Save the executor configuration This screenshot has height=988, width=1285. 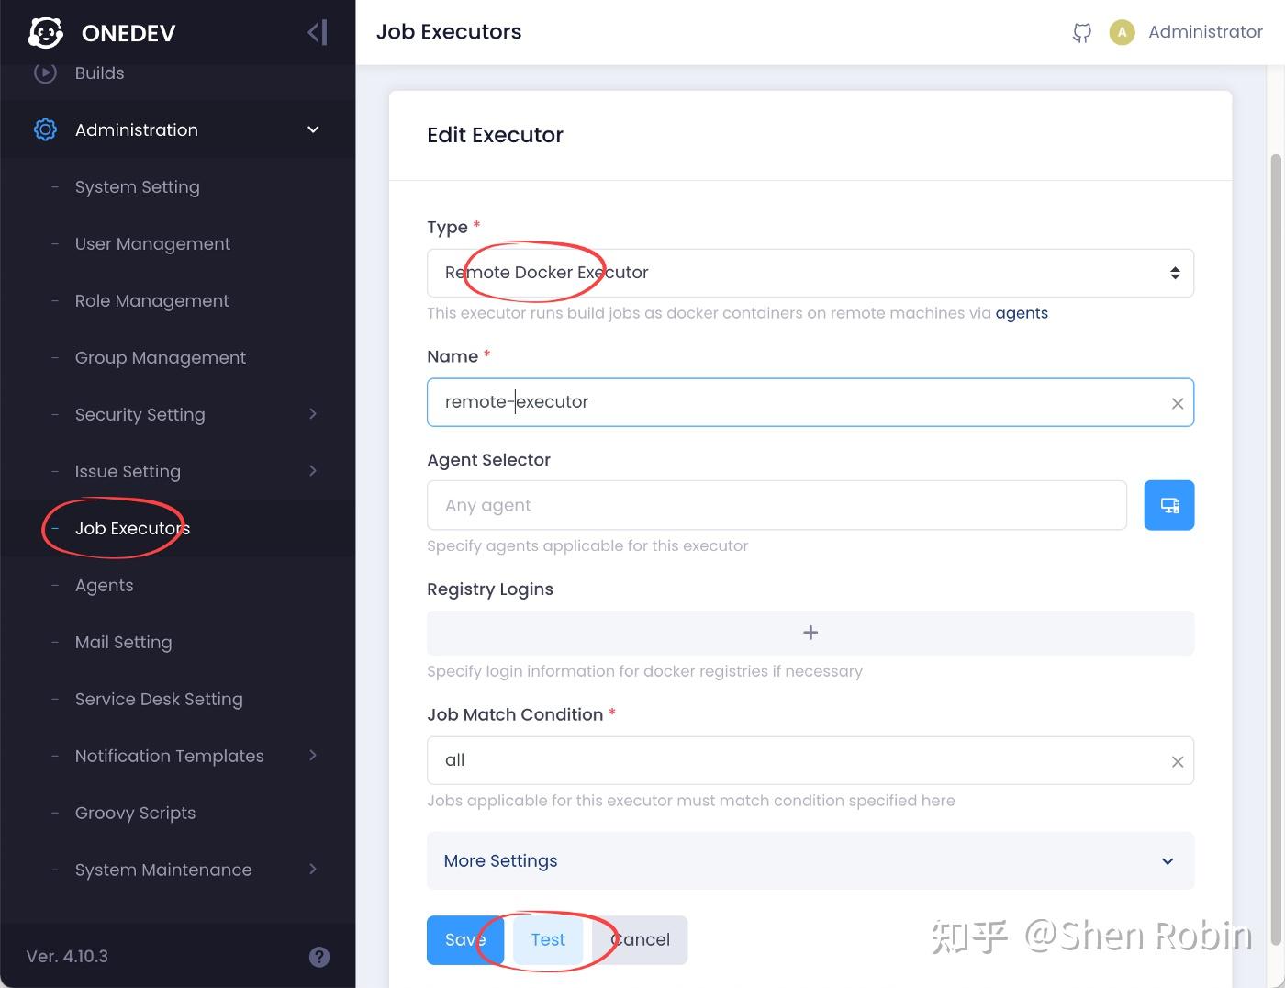[x=464, y=939]
